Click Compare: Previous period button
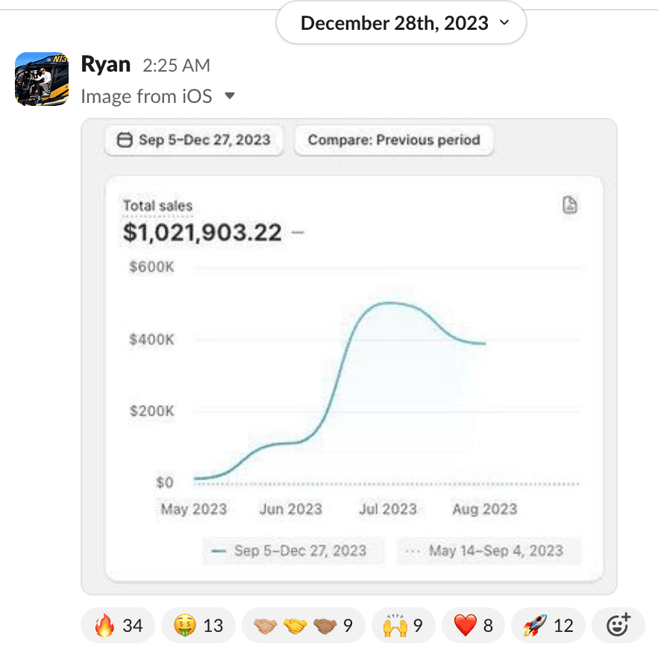The image size is (658, 655). [394, 140]
